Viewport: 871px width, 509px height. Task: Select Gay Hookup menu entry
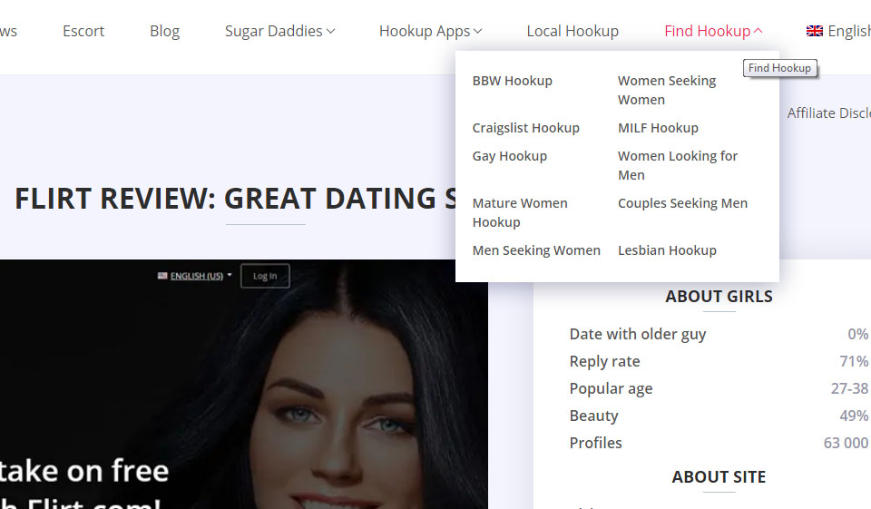click(509, 156)
